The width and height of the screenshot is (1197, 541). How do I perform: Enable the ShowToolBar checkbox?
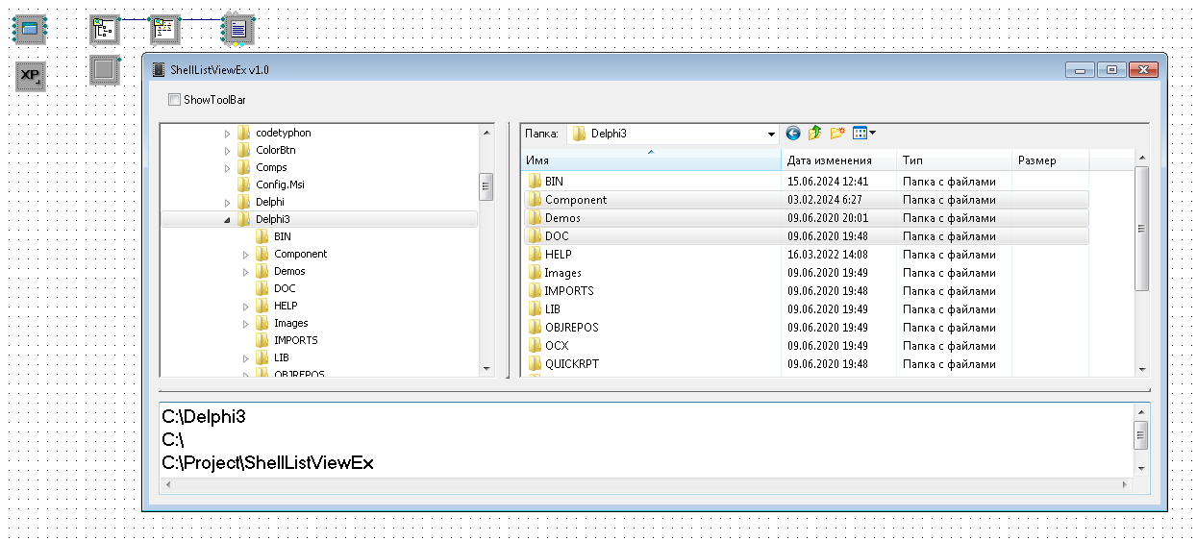(174, 100)
